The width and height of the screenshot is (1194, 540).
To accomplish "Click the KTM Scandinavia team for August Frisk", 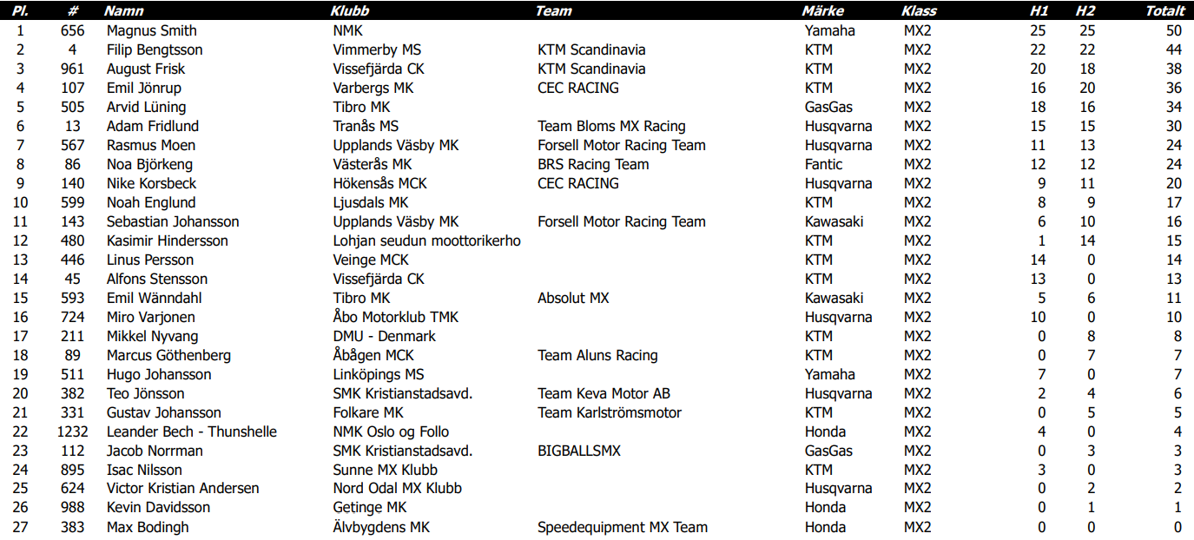I will (x=591, y=69).
